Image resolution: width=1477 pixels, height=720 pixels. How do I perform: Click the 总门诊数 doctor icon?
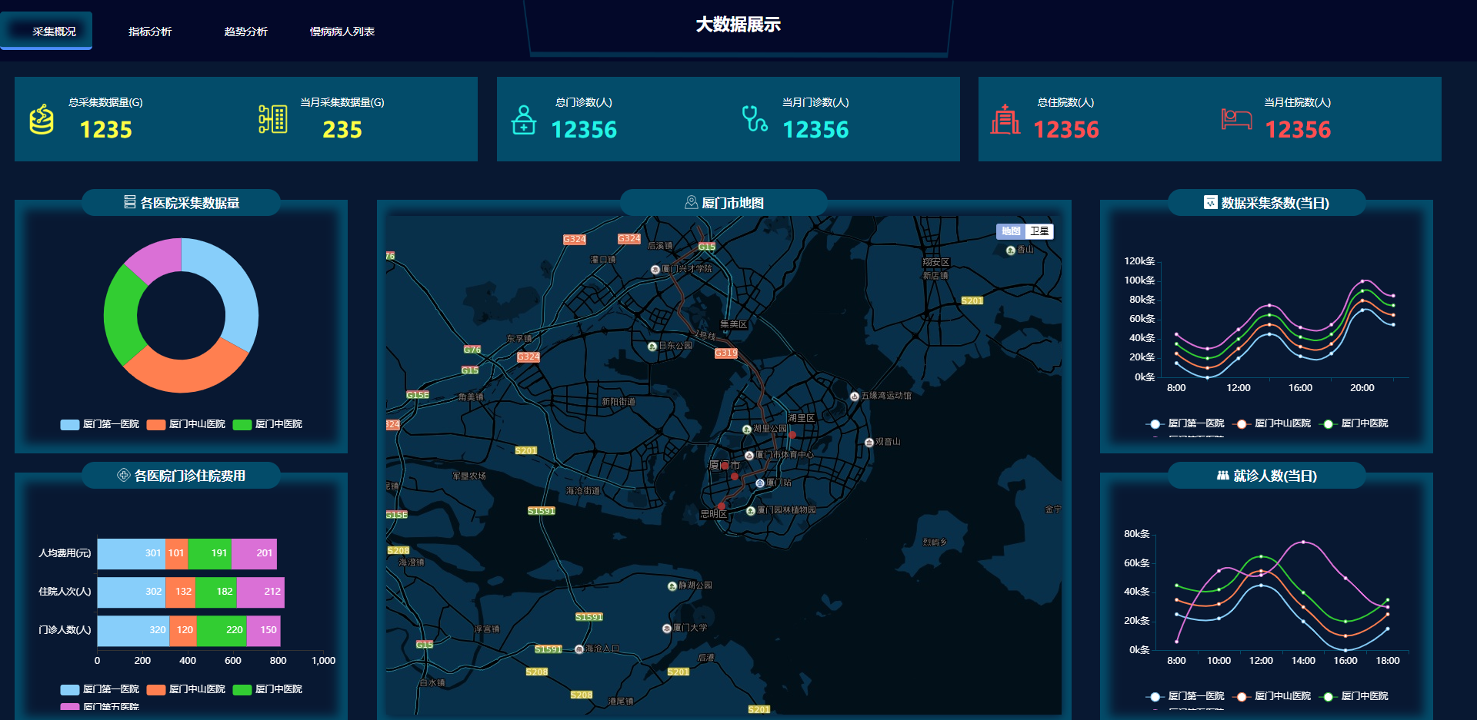coord(524,119)
